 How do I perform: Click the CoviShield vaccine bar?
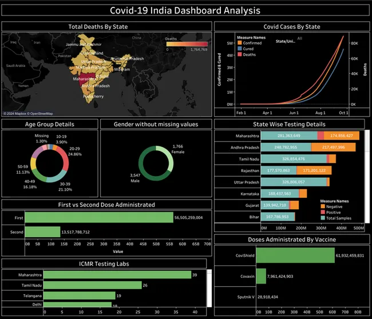coord(295,256)
